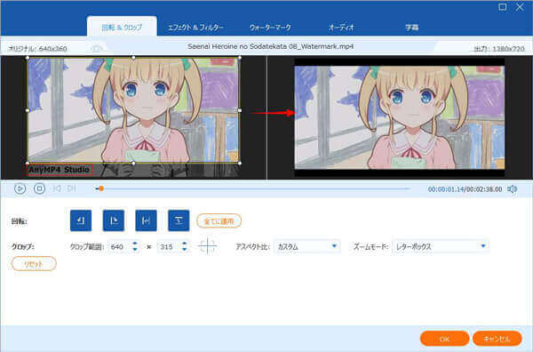The image size is (533, 352).
Task: Increase crop width value
Action: [x=135, y=244]
